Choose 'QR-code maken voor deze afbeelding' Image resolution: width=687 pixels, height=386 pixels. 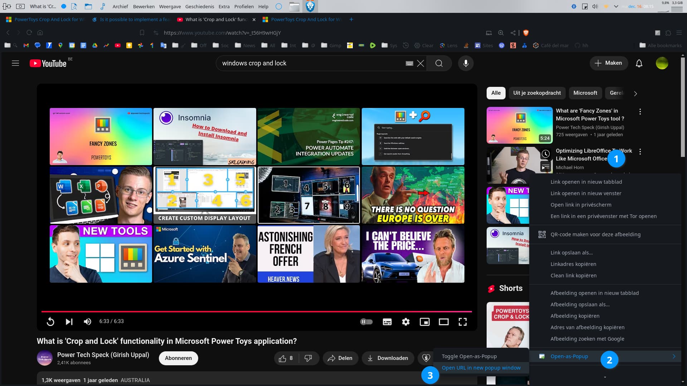[x=595, y=234]
